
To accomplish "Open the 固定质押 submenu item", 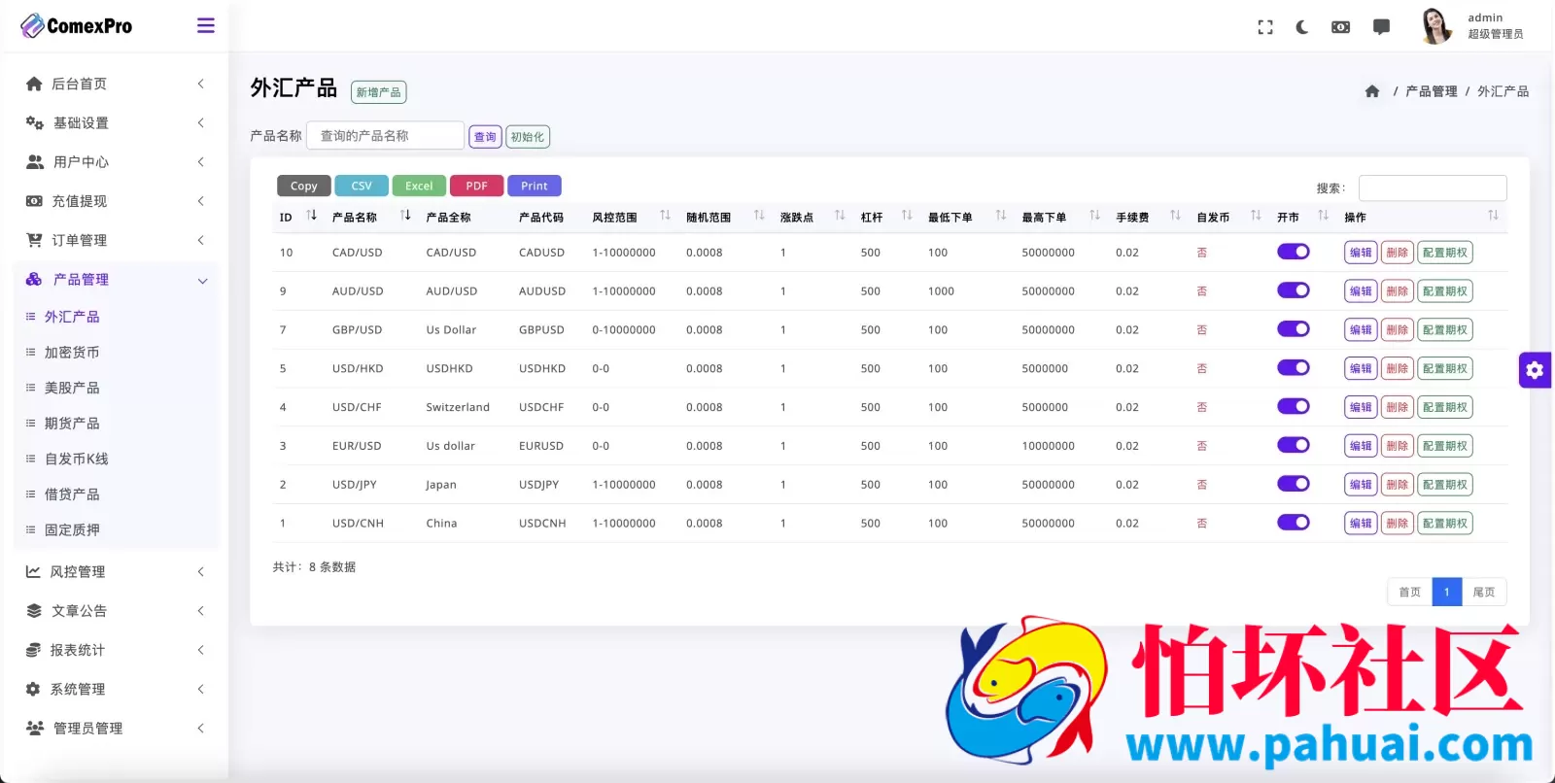I will click(x=72, y=529).
